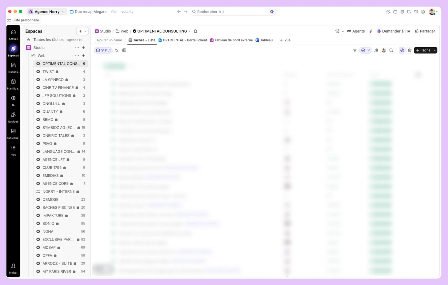Click the Ajouter un canal button

[109, 40]
